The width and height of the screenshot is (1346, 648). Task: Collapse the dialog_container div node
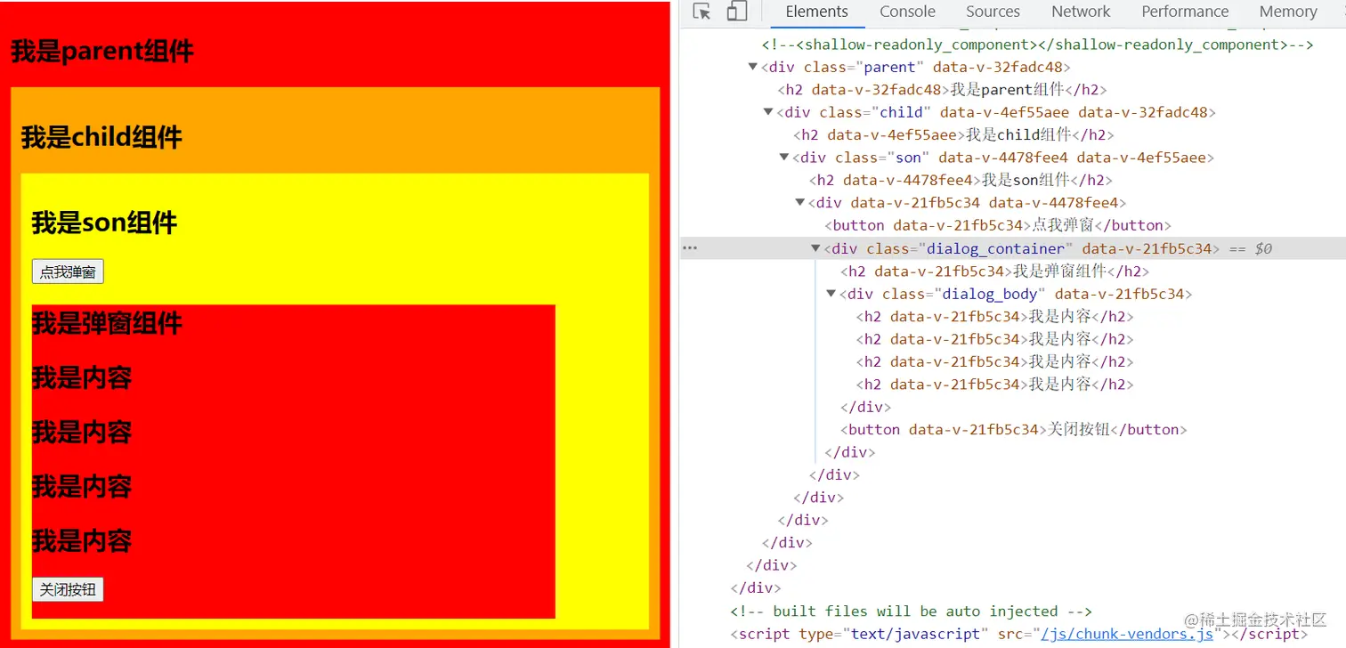pos(815,248)
